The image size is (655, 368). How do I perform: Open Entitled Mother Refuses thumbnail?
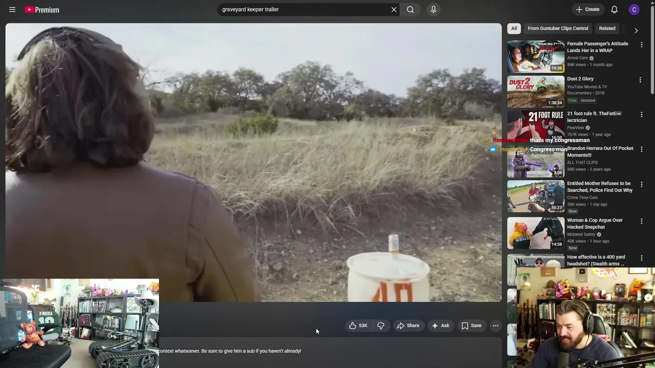click(536, 196)
